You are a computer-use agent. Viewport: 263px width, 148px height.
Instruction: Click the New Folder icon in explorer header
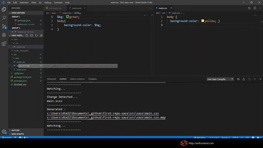(x=32, y=35)
